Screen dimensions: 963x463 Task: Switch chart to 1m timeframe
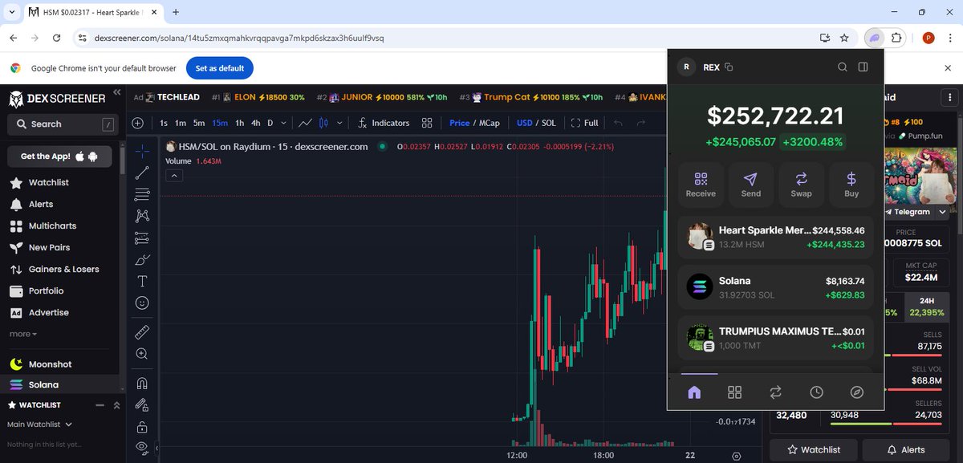pos(181,123)
